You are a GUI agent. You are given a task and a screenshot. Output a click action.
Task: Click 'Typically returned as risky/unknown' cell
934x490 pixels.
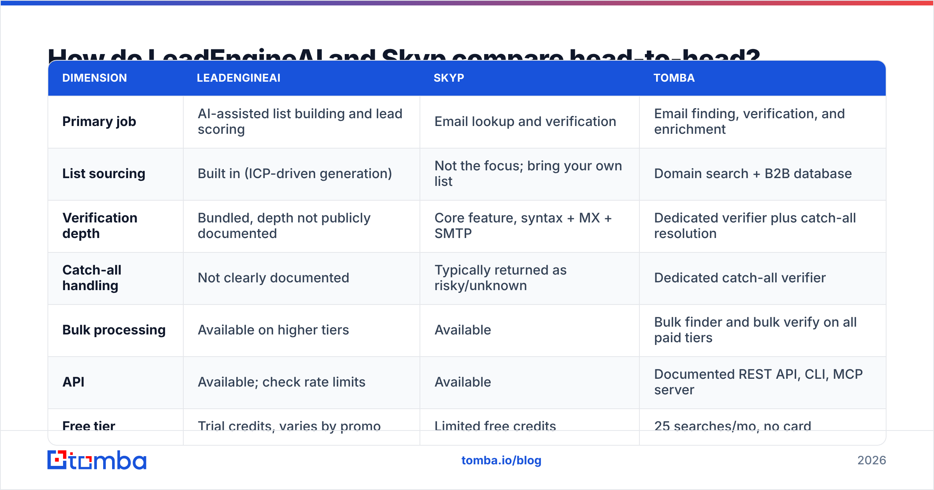[501, 278]
